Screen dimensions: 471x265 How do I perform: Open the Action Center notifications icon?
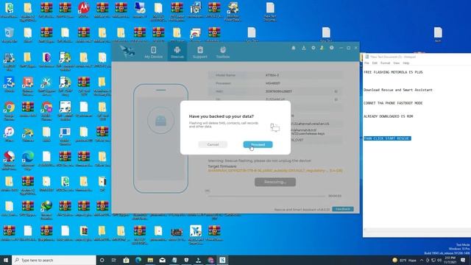[463, 260]
